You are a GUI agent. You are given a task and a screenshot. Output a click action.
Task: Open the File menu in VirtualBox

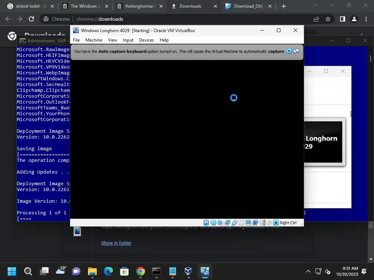[x=76, y=40]
